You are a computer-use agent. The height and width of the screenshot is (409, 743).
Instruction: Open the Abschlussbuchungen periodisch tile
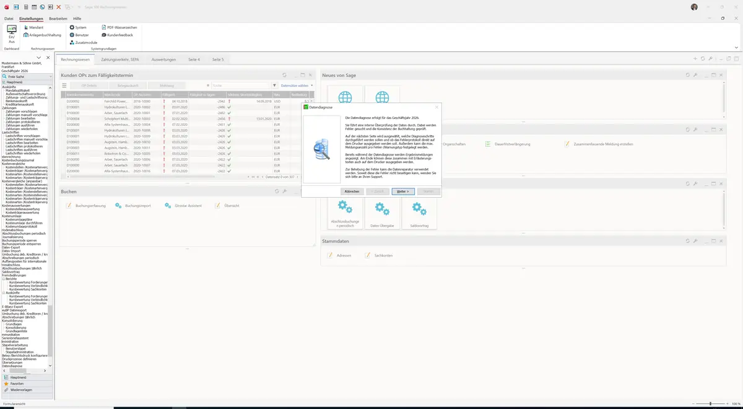[x=345, y=214]
